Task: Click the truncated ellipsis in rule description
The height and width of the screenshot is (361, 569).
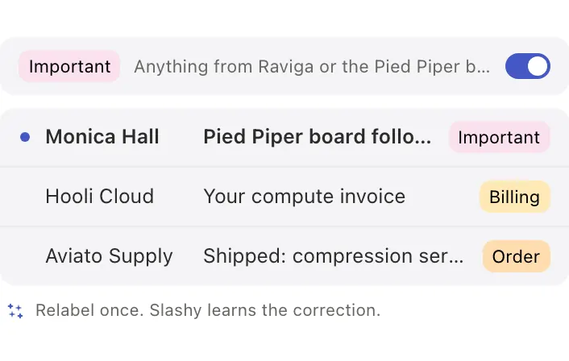Action: pyautogui.click(x=483, y=69)
